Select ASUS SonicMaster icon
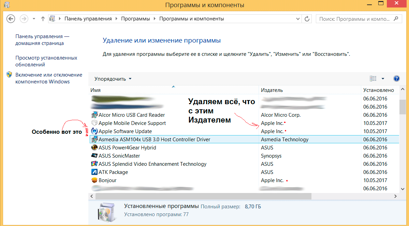Screen dimensions: 409x226 [x=94, y=156]
